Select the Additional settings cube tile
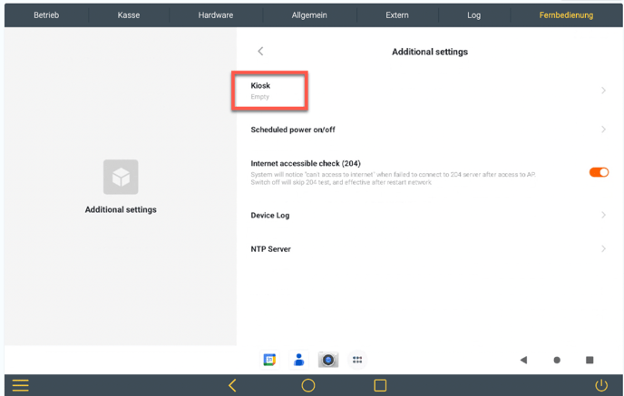The image size is (624, 396). tap(121, 178)
